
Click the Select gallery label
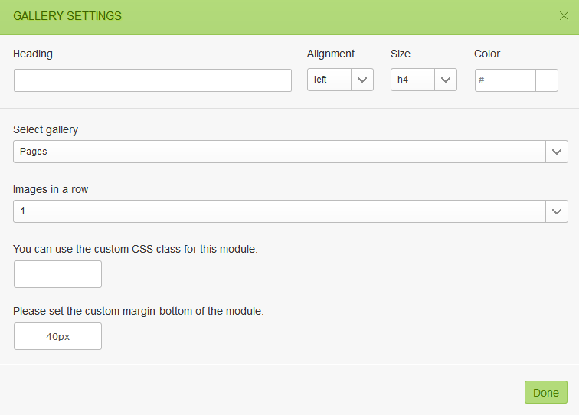(x=46, y=129)
